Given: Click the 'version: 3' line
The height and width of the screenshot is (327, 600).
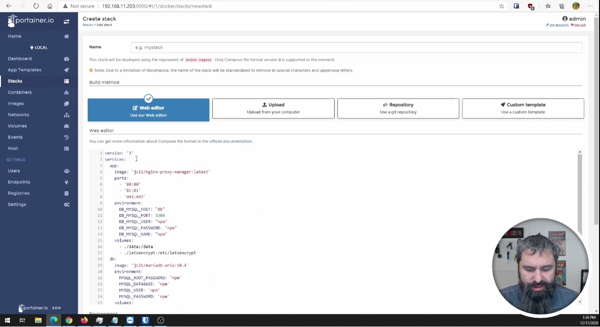Looking at the screenshot, I should coord(119,153).
